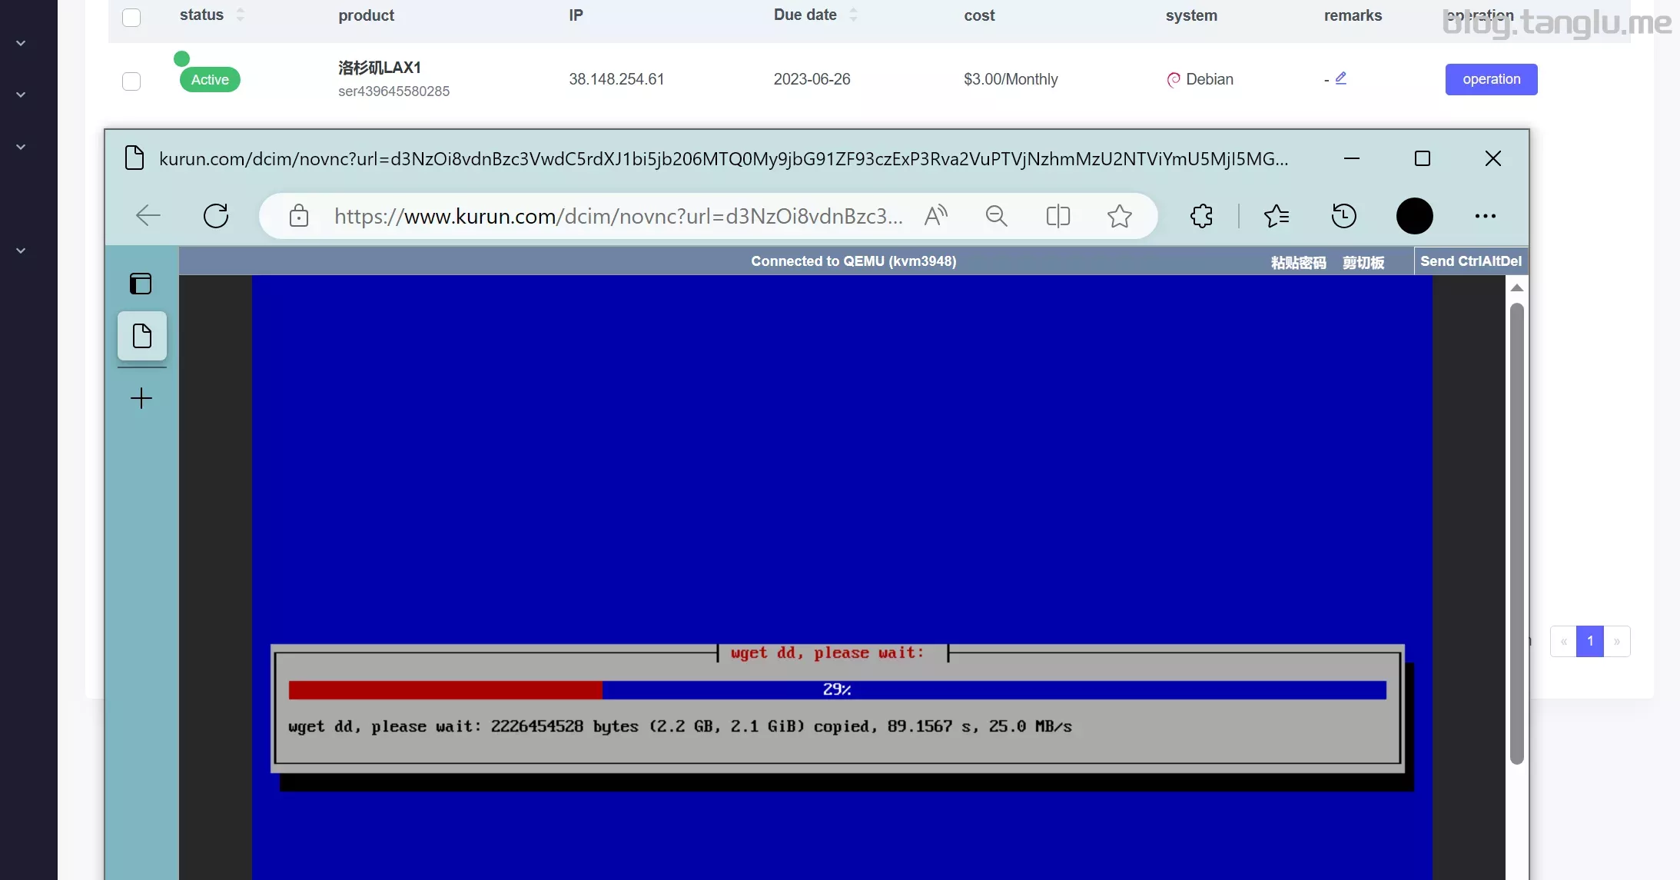Expand the first sidebar chevron
1680x880 pixels.
tap(22, 44)
